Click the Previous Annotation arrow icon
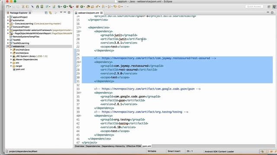 [x=109, y=6]
